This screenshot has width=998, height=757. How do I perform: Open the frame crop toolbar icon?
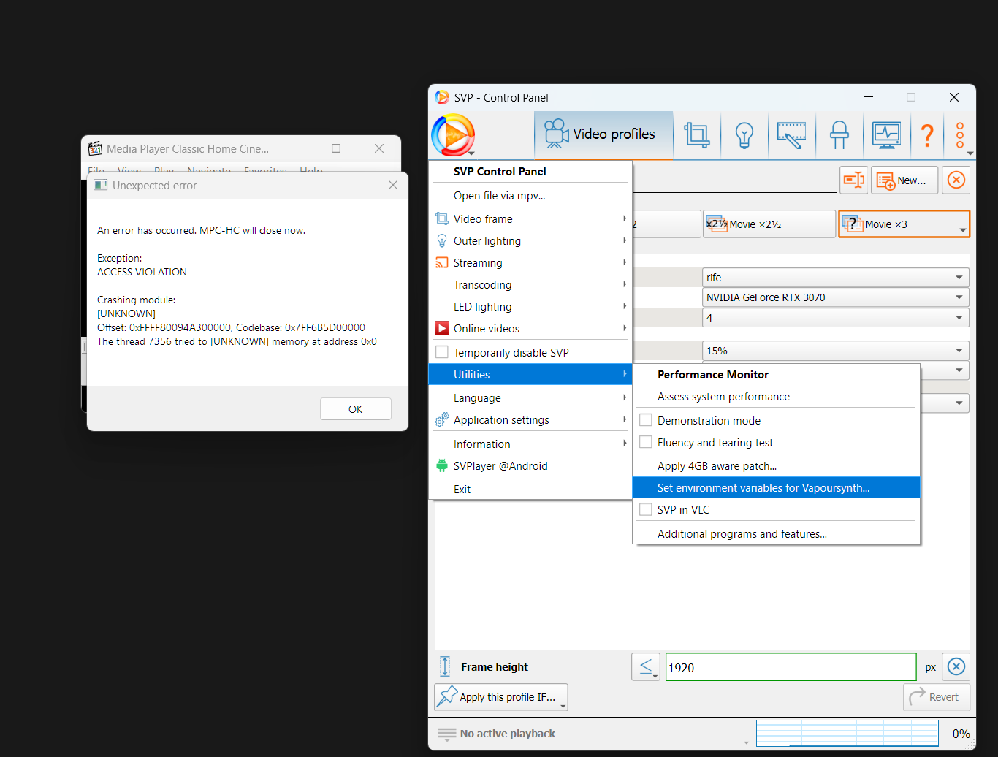696,135
